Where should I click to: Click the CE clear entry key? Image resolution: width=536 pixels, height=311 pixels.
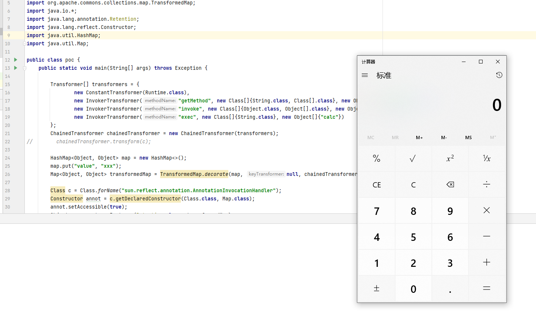[377, 184]
